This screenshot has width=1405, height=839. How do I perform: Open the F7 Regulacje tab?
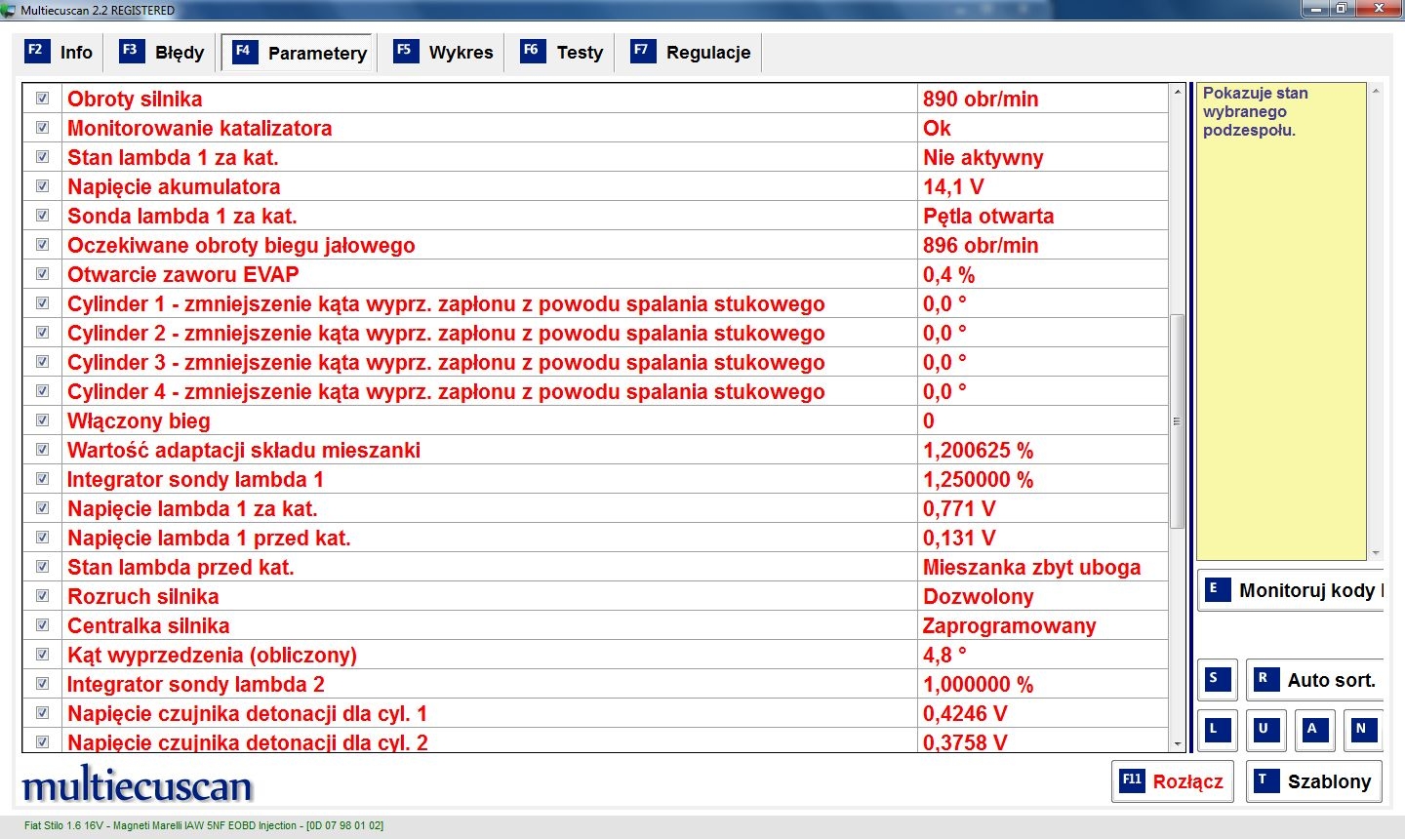pos(691,53)
